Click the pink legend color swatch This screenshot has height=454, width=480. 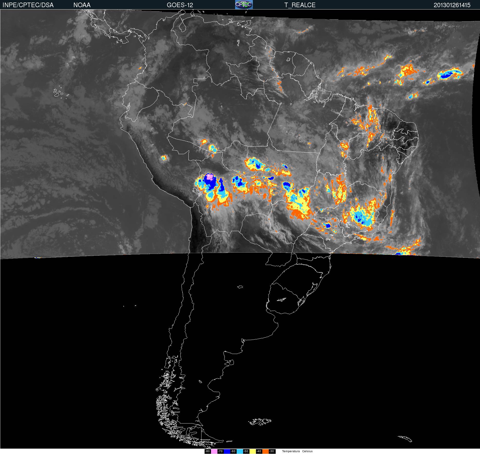point(214,451)
